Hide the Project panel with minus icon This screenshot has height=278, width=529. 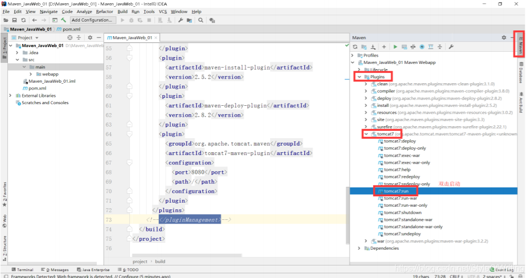coord(99,38)
